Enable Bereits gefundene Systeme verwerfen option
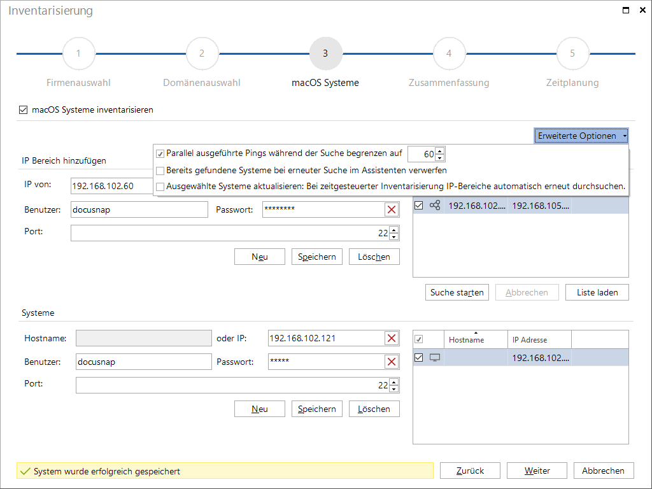This screenshot has width=652, height=489. [160, 171]
